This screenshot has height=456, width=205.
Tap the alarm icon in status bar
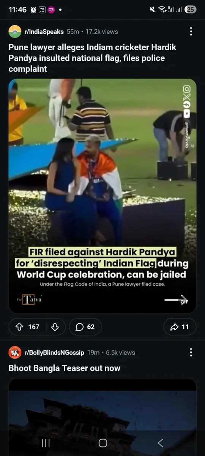point(33,9)
